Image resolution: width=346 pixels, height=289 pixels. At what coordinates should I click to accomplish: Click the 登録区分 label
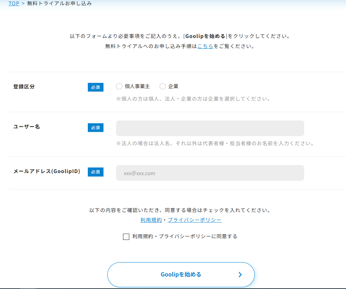pos(24,87)
